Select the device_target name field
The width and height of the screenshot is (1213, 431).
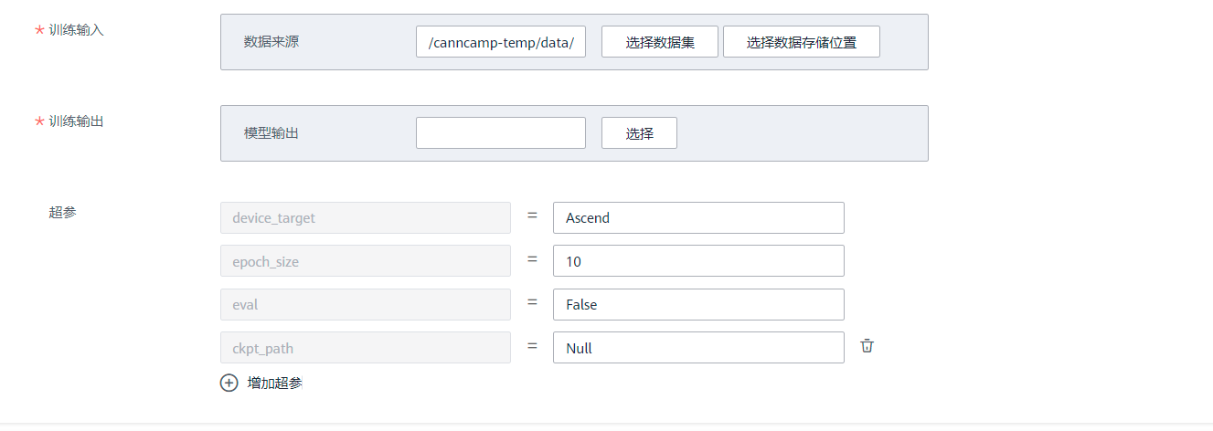coord(365,218)
